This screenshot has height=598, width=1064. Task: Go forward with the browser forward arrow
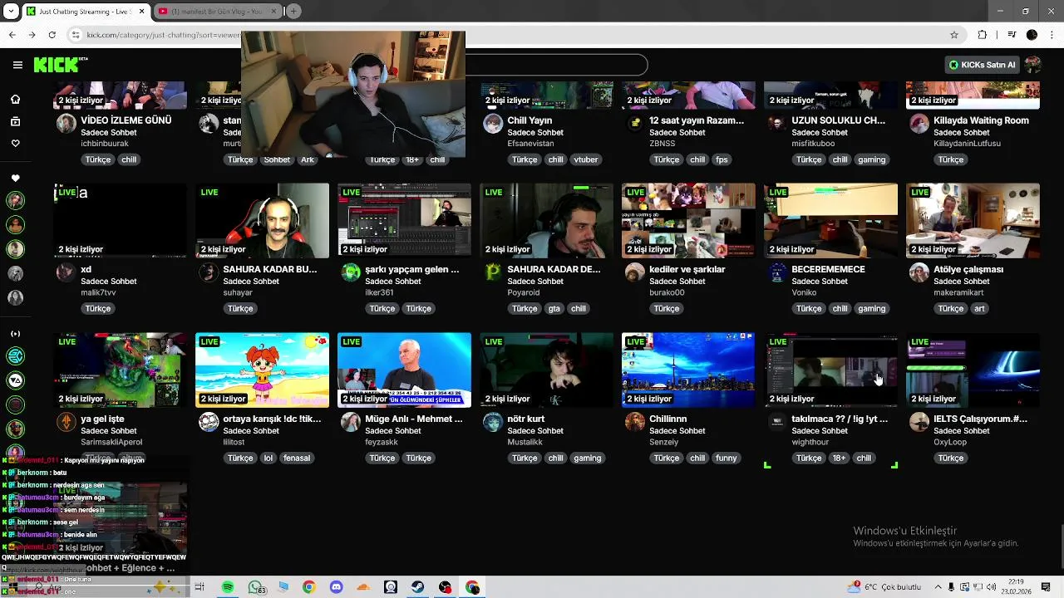tap(32, 35)
